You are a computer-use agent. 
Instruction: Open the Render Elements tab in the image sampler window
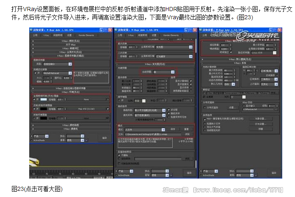pos(86,35)
